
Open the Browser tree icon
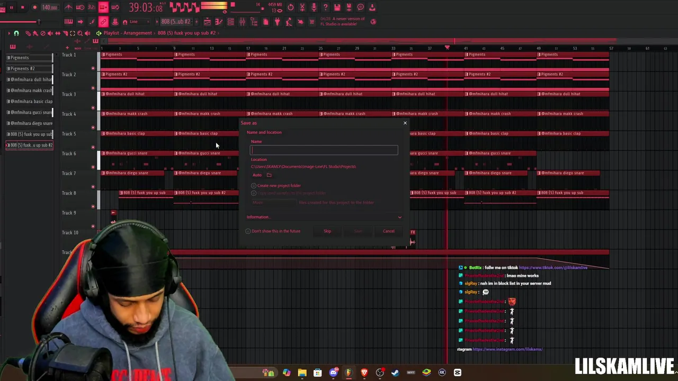[254, 22]
